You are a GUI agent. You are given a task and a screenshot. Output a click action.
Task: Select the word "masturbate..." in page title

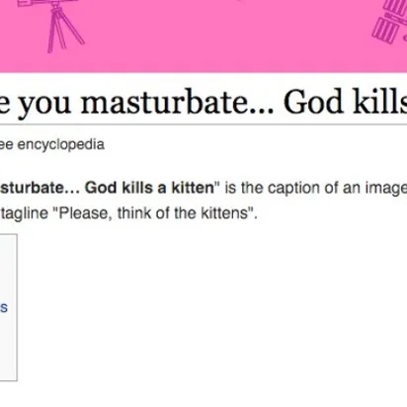tap(177, 102)
